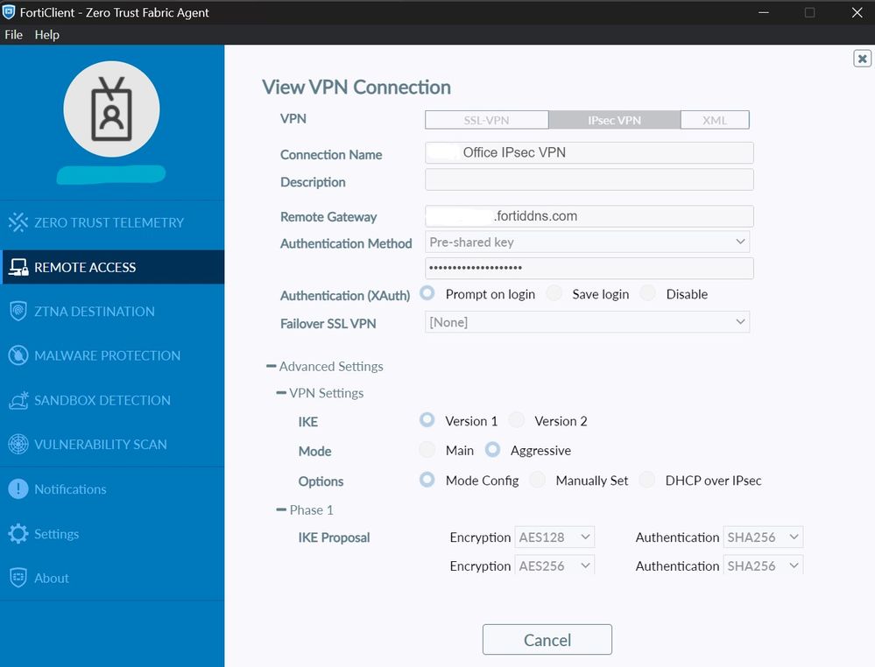Open the AES128 Encryption dropdown

(x=554, y=537)
